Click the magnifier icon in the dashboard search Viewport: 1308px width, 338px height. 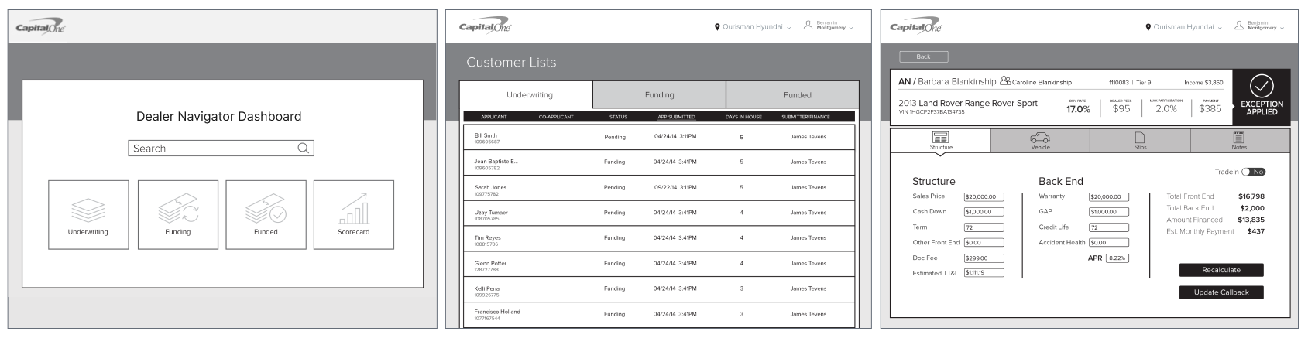coord(304,148)
